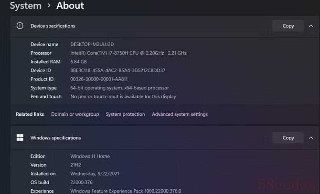
Task: Copy the Device specifications
Action: click(288, 26)
